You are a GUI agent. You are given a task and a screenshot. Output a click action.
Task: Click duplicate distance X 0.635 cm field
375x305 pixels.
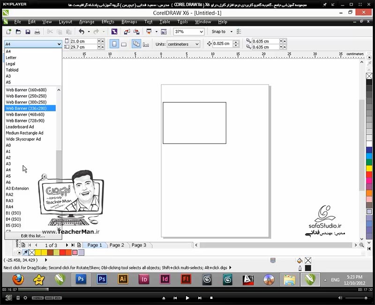(265, 41)
